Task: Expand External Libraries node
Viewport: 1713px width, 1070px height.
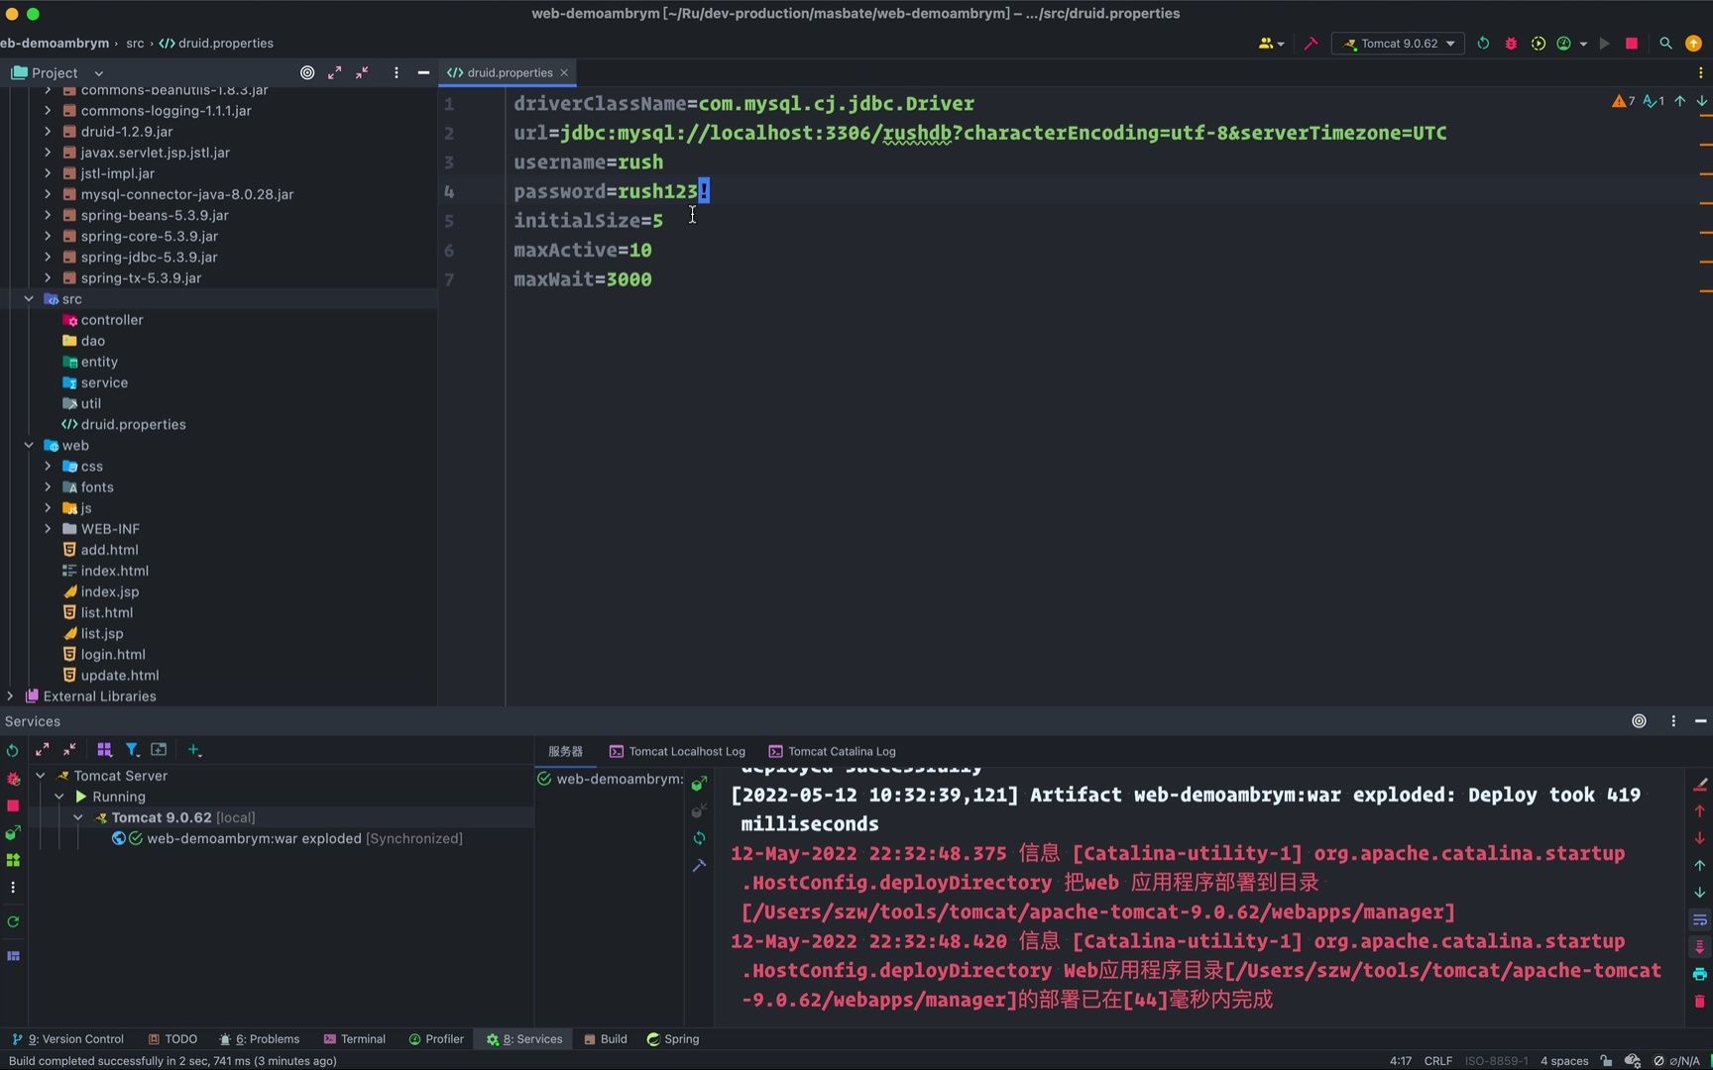Action: (x=10, y=696)
